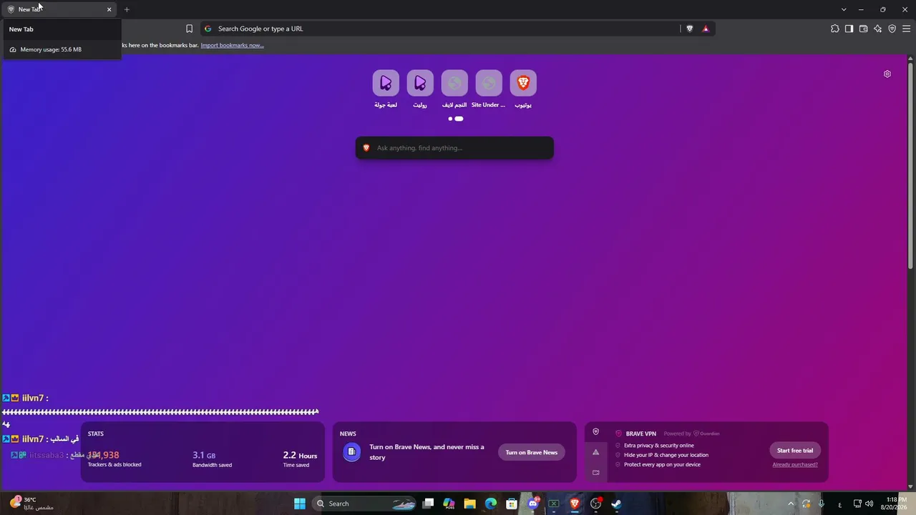Open the النجم لايف shortcut tile
The width and height of the screenshot is (916, 515).
(454, 83)
